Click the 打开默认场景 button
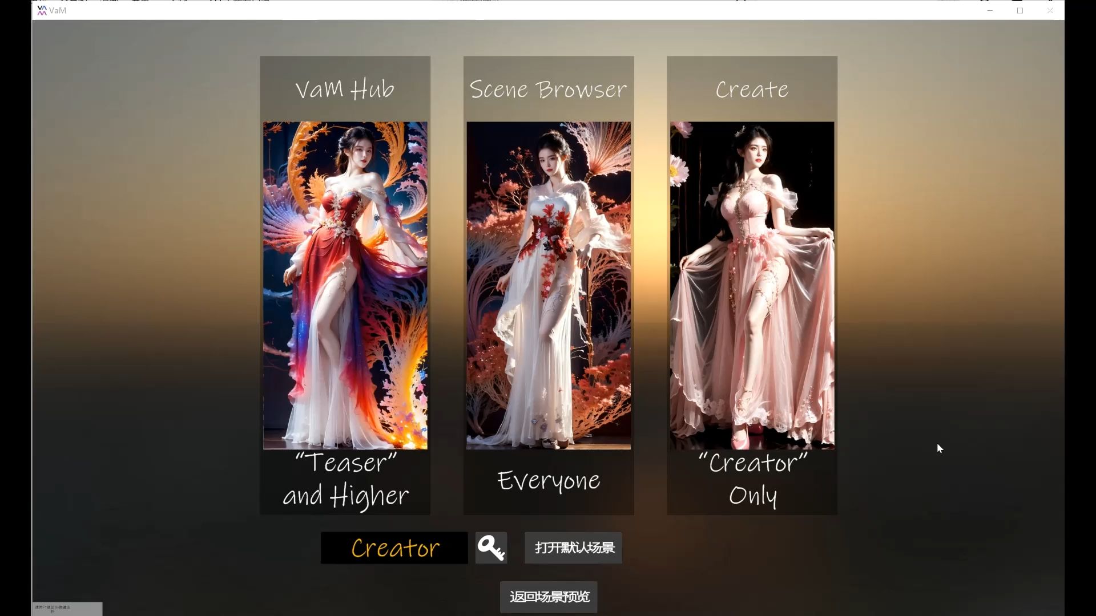1096x616 pixels. tap(573, 548)
